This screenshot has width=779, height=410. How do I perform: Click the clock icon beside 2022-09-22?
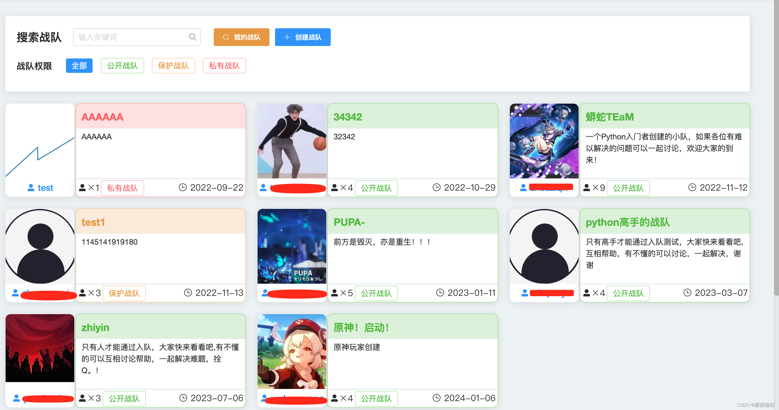(183, 188)
